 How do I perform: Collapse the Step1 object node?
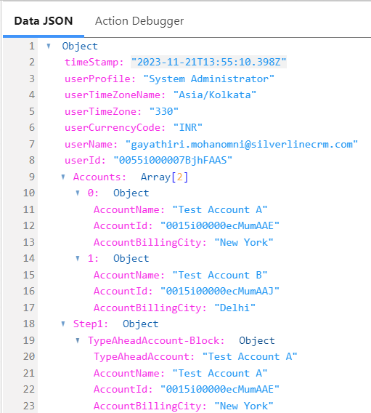coord(63,324)
